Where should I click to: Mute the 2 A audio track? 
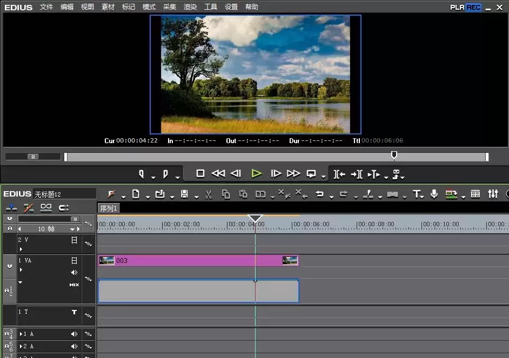pyautogui.click(x=74, y=346)
